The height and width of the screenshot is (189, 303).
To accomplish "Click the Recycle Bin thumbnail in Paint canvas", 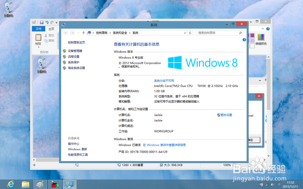I will coord(42,66).
